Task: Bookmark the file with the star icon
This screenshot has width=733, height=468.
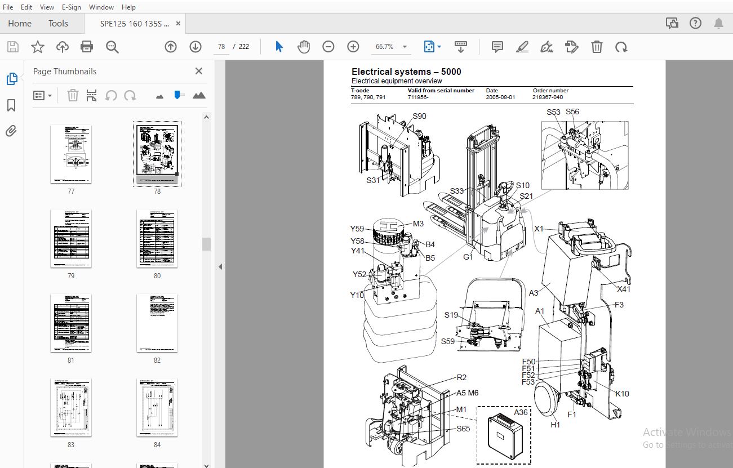Action: coord(37,47)
